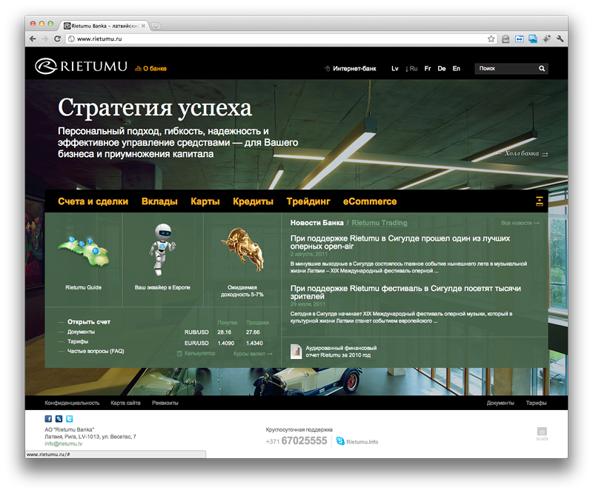Screen dimensions: 593x493
Task: Open the Вклады menu
Action: pos(159,201)
